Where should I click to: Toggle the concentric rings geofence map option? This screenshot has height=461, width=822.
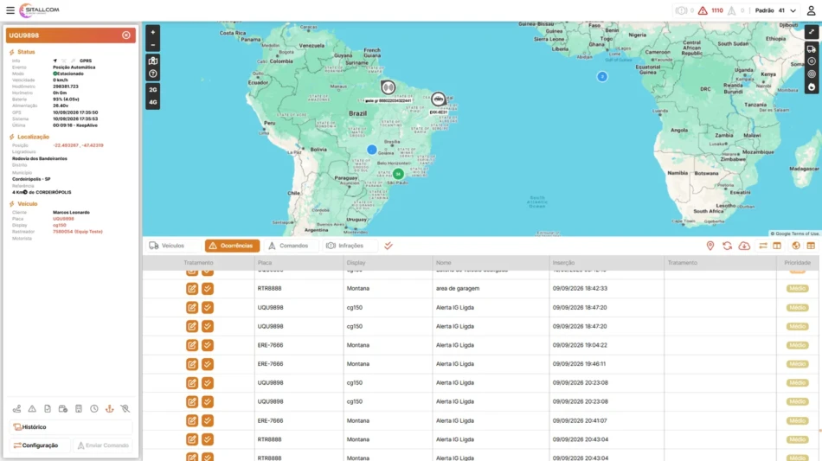[x=811, y=74]
